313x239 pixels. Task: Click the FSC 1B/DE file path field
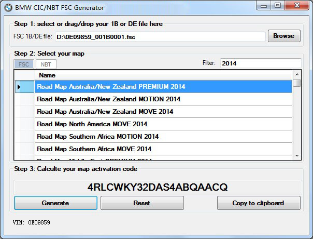click(160, 37)
